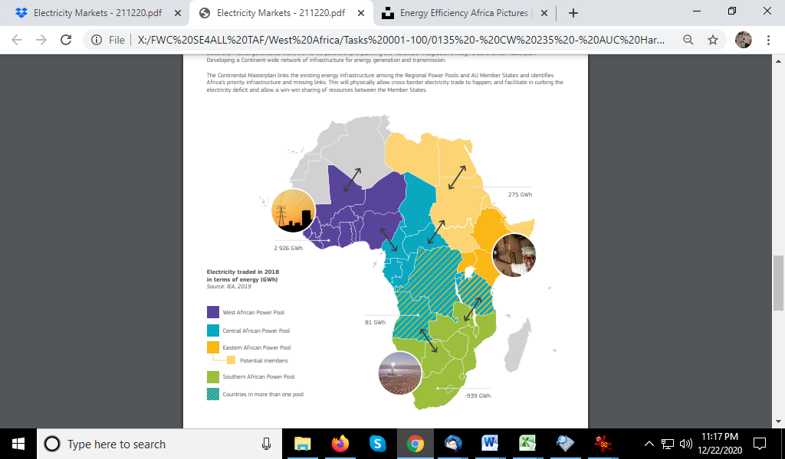Open Microsoft Word from the taskbar

click(x=490, y=444)
